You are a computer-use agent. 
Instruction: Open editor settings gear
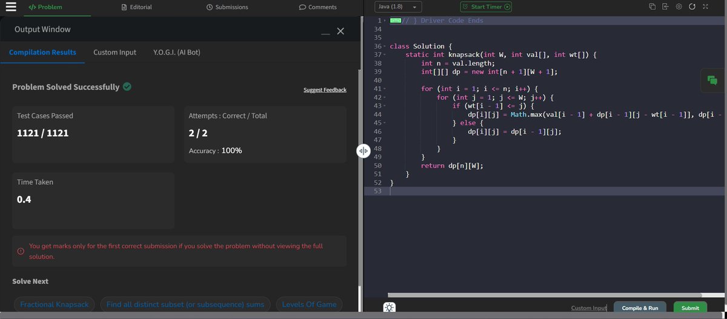tap(679, 7)
